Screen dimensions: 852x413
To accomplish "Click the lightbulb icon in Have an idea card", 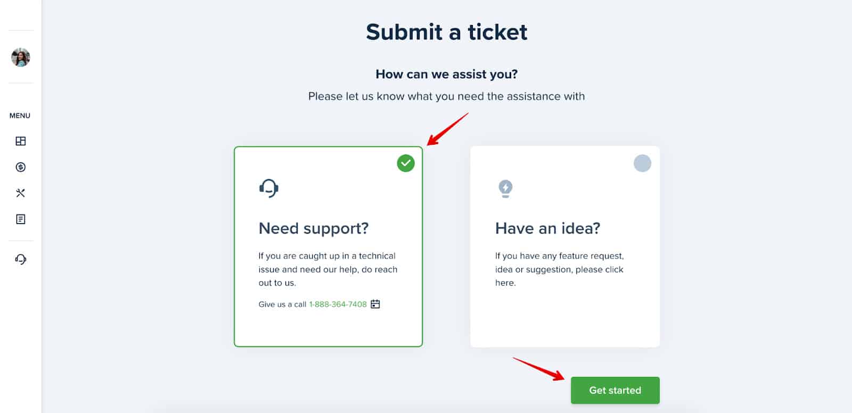I will click(505, 188).
